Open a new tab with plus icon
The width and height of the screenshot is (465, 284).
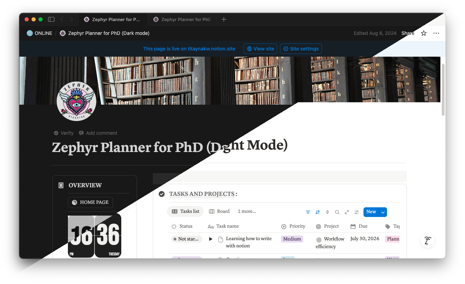(224, 19)
